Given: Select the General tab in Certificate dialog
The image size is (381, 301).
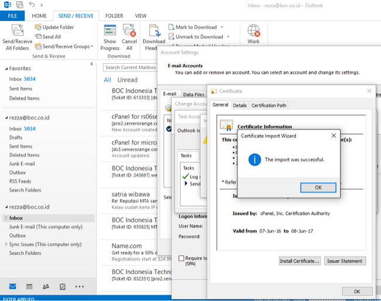Looking at the screenshot, I should (220, 105).
